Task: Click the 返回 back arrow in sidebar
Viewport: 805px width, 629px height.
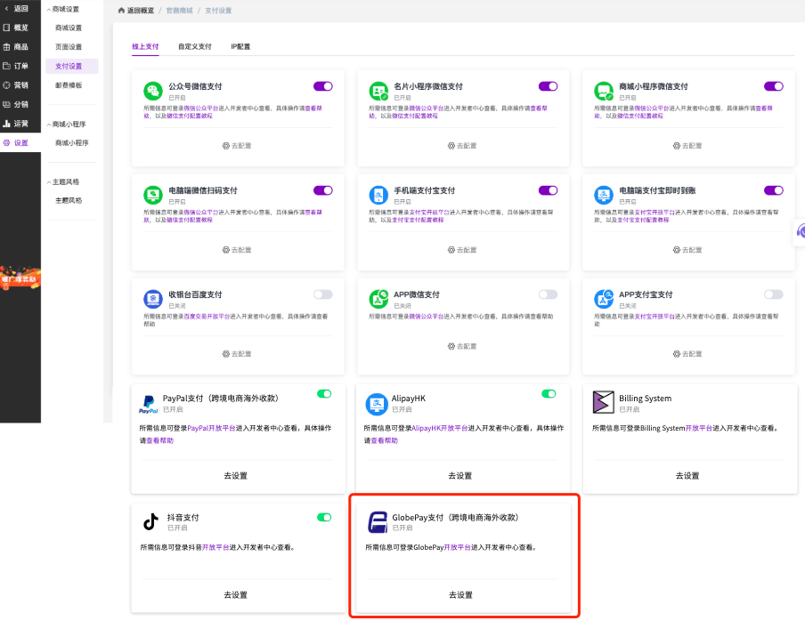Action: [x=6, y=8]
